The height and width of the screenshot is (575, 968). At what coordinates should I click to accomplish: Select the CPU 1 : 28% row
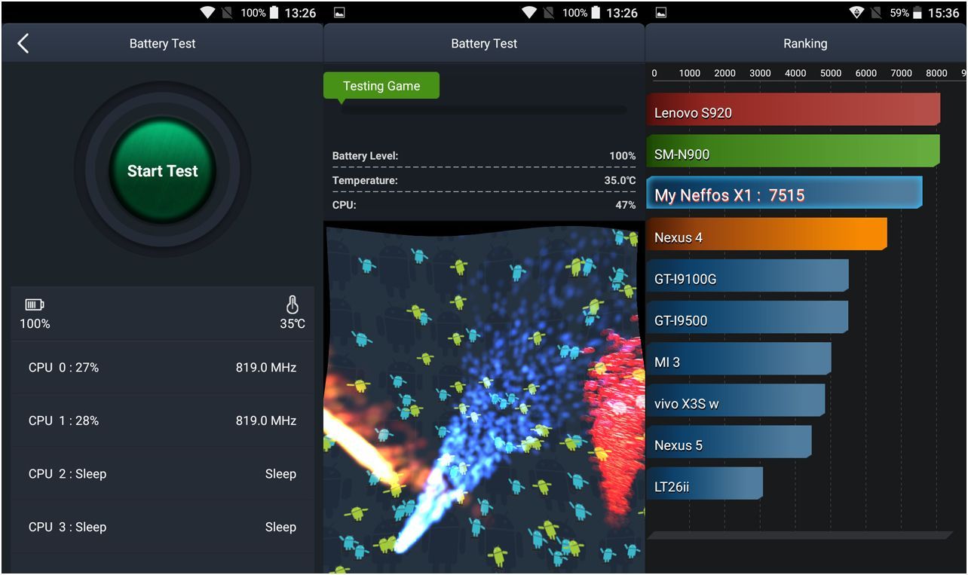coord(162,421)
